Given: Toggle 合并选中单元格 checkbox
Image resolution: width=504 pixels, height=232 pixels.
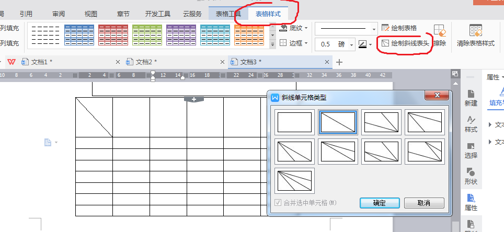Looking at the screenshot, I should (x=278, y=203).
